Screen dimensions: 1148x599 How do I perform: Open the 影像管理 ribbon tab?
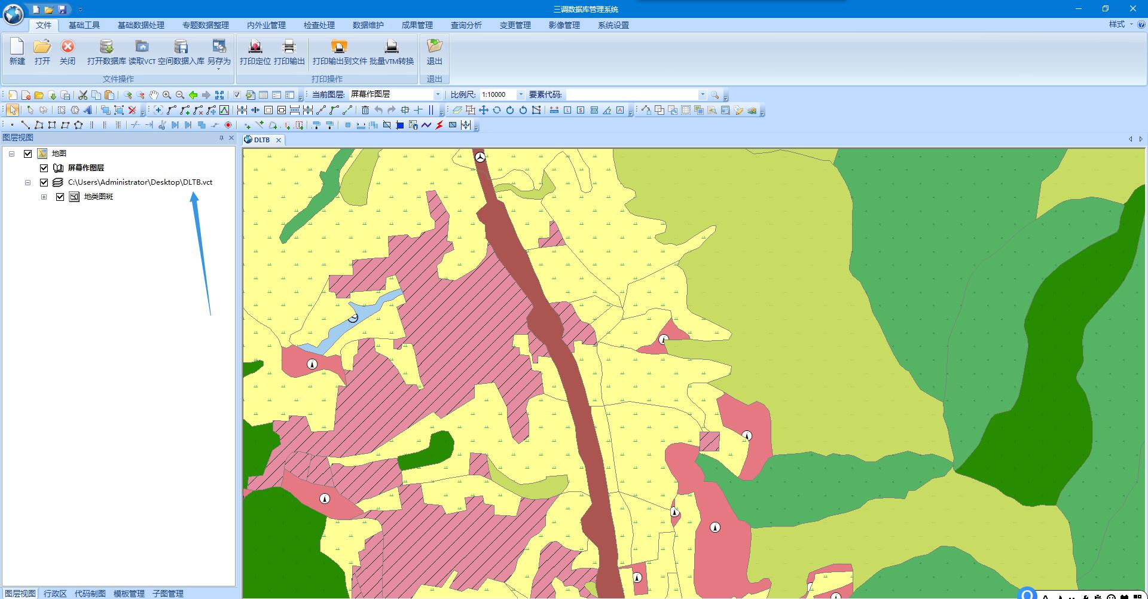(x=564, y=25)
